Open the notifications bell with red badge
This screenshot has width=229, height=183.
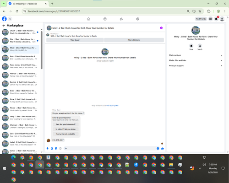[216, 19]
